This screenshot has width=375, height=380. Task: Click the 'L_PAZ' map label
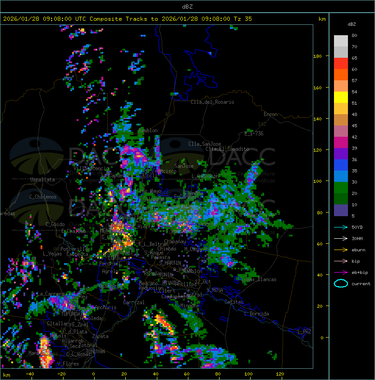coord(304,332)
